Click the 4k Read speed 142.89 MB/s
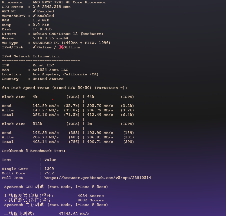 46,106
